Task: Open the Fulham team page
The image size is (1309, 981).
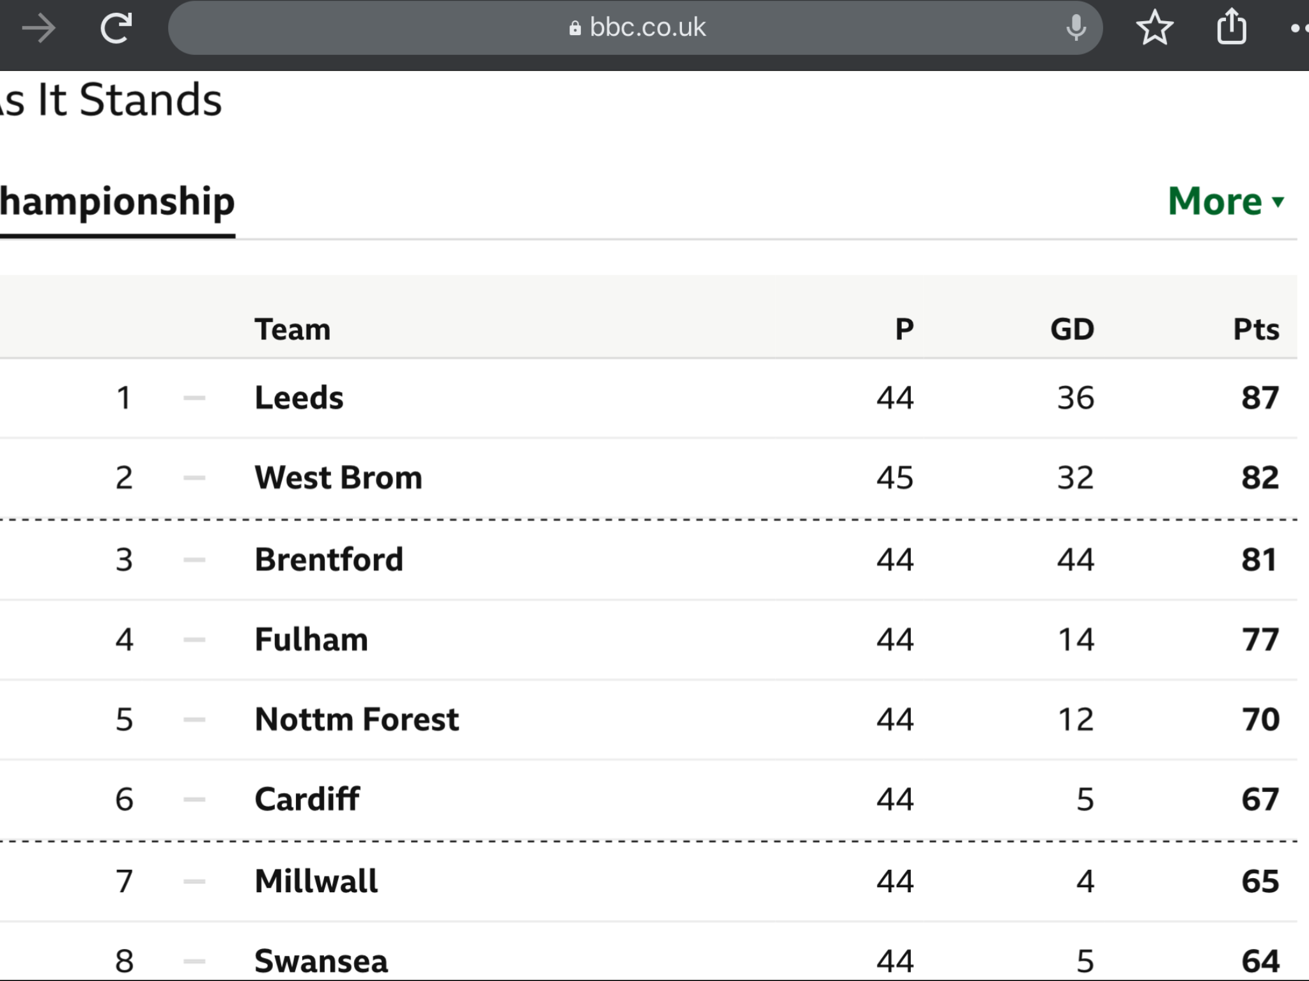Action: [x=311, y=639]
